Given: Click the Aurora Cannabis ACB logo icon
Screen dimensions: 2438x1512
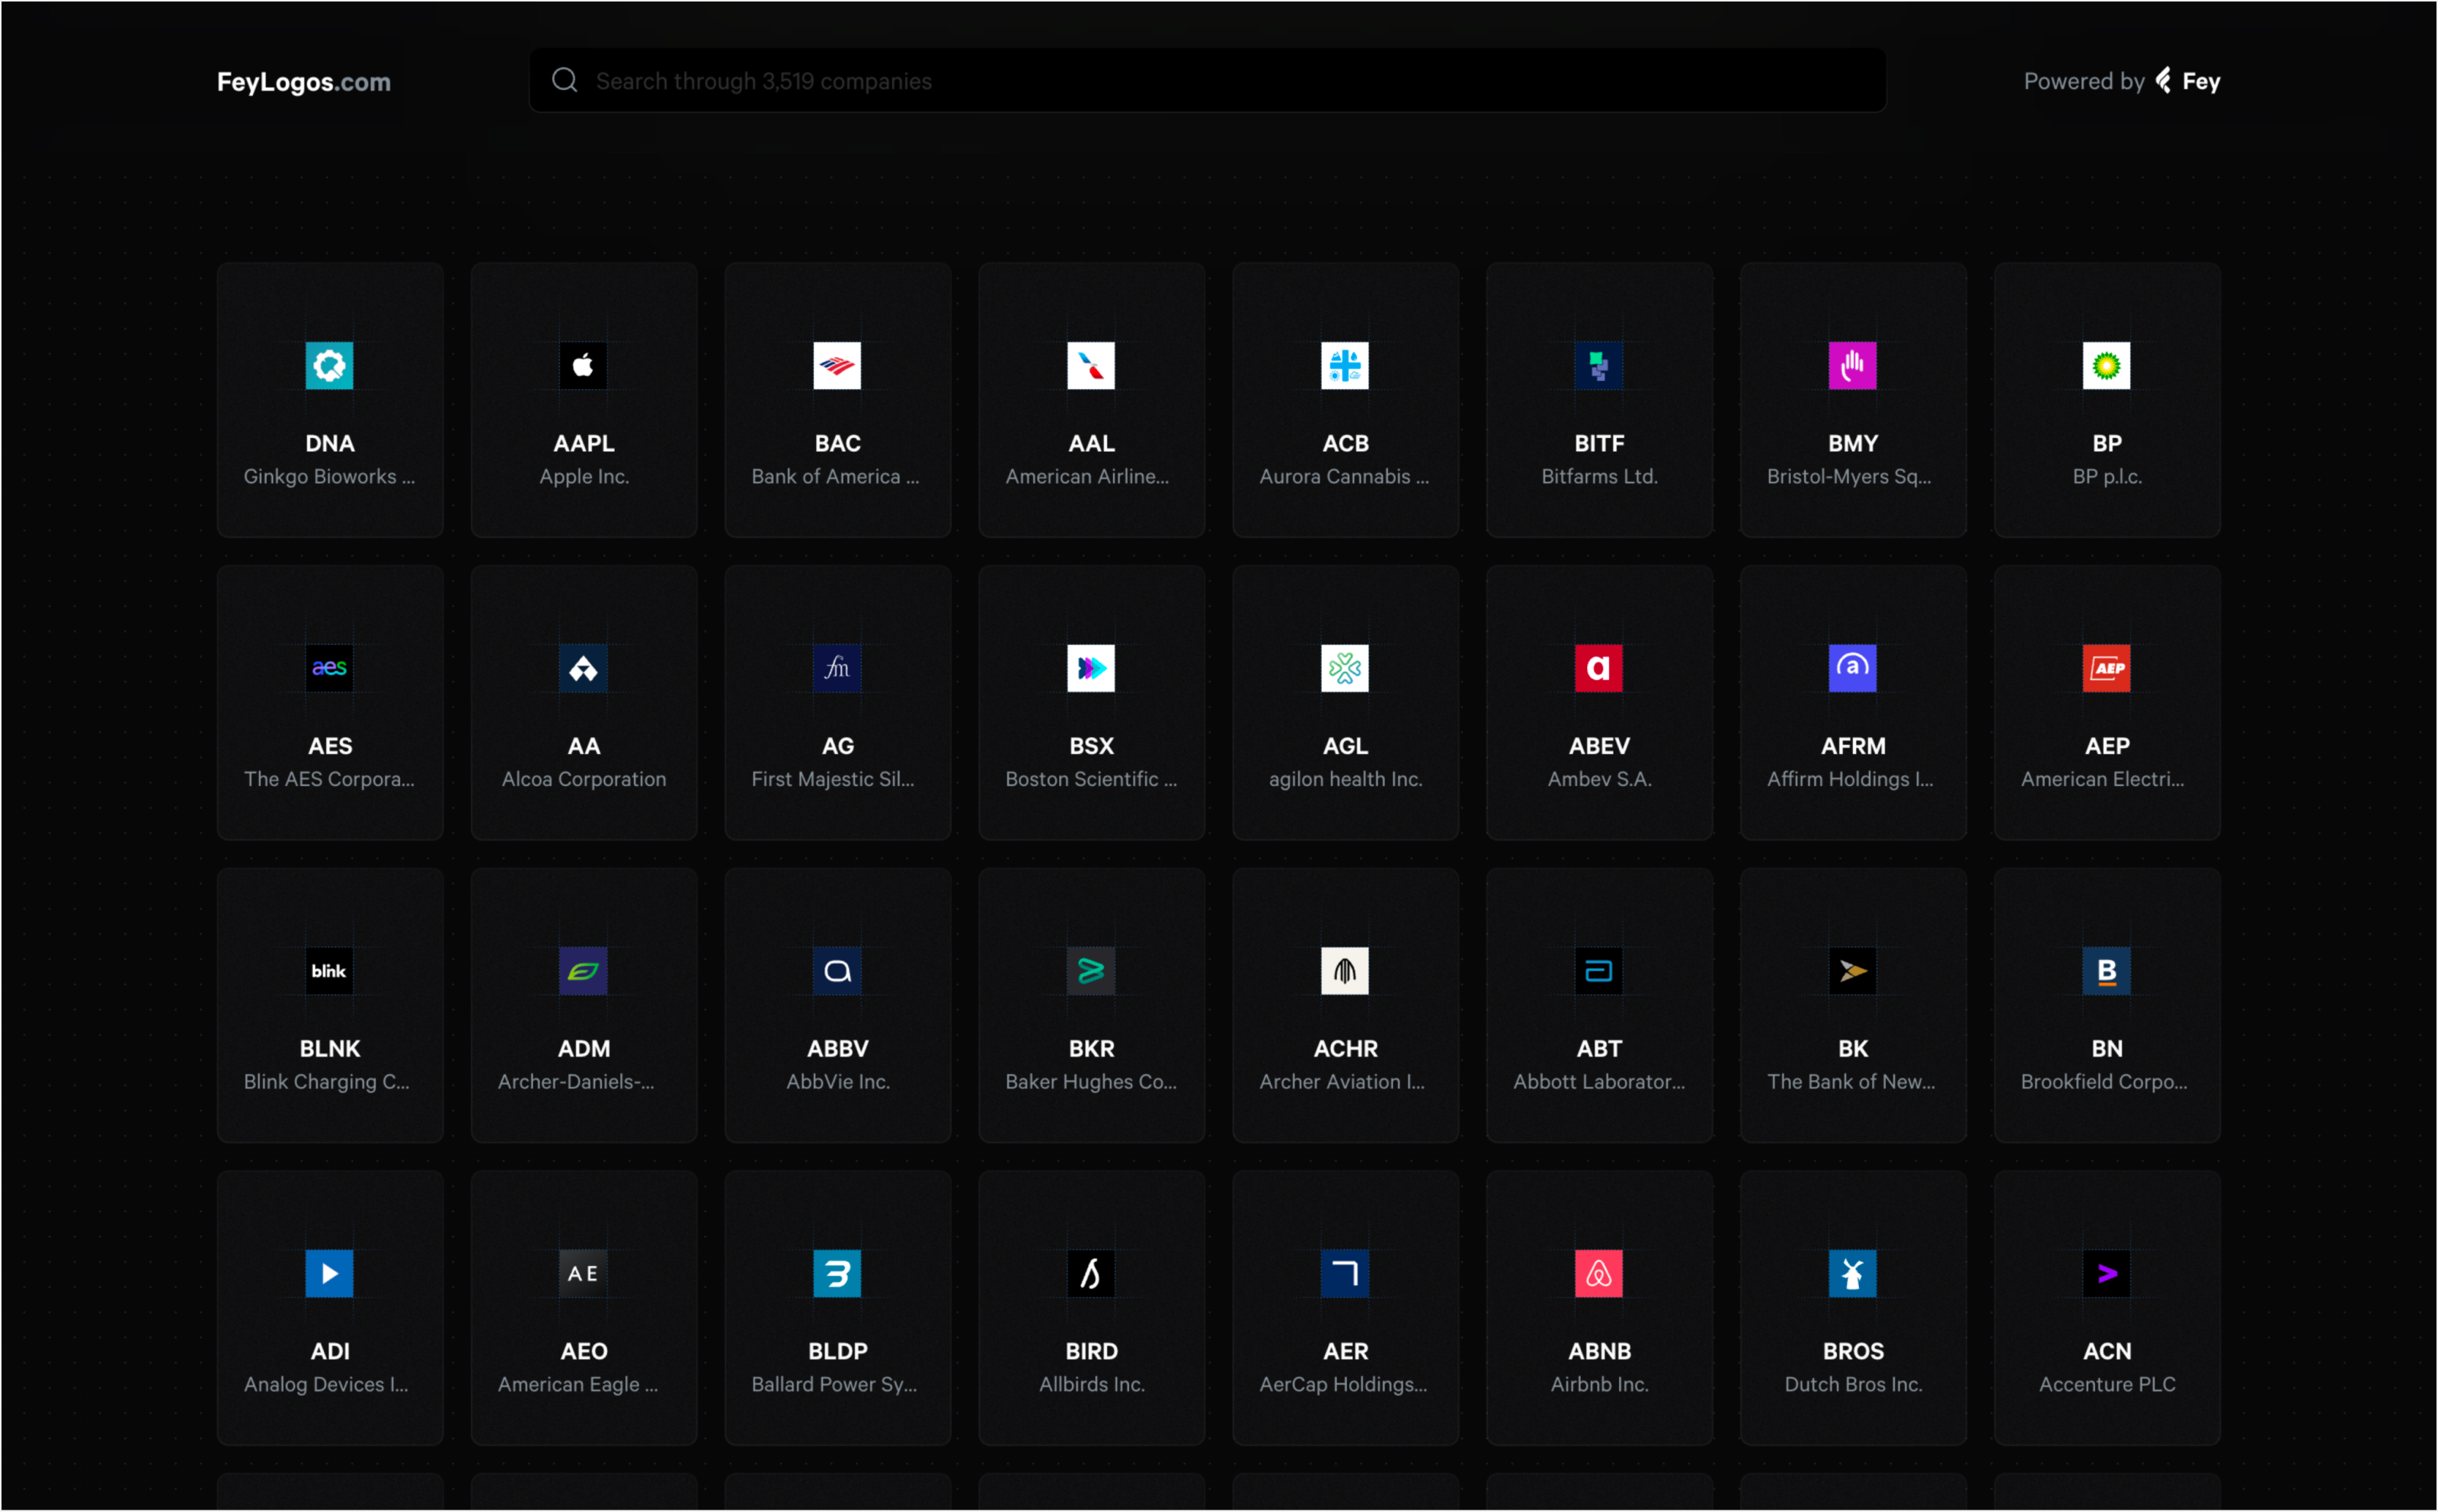Looking at the screenshot, I should 1345,366.
